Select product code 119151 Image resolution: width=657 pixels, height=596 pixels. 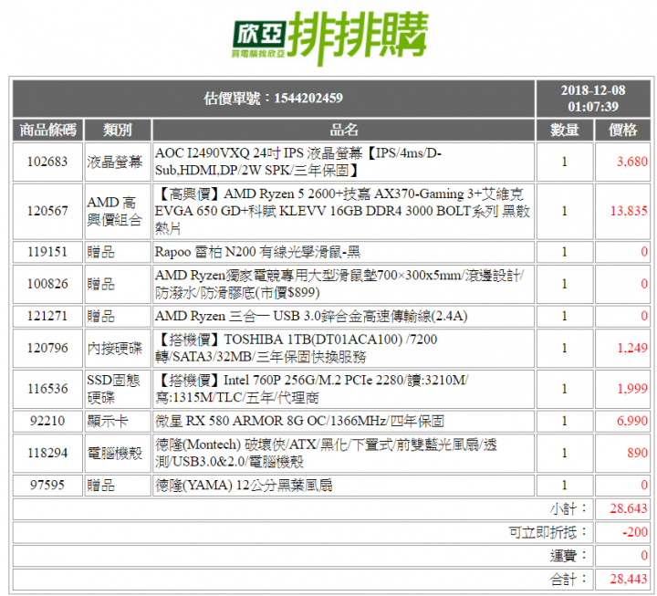pyautogui.click(x=47, y=252)
